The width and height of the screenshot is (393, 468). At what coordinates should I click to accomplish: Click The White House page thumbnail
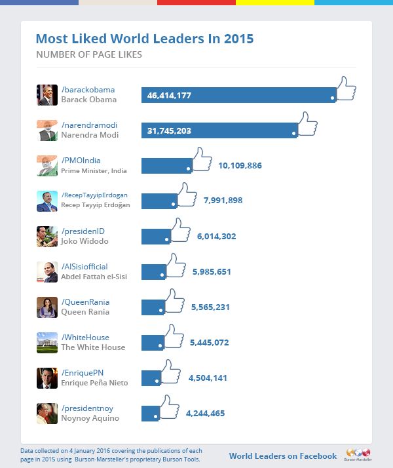(47, 343)
